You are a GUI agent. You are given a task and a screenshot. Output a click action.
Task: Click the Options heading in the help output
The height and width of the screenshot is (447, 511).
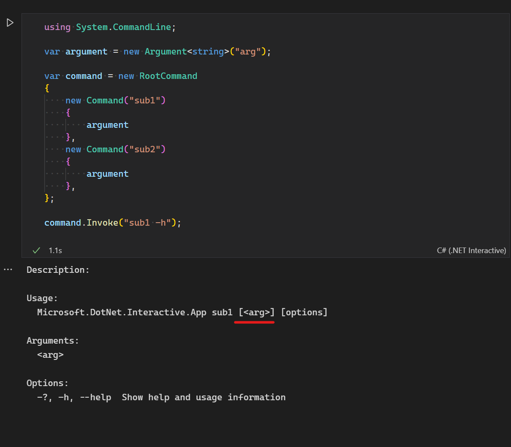(x=47, y=383)
